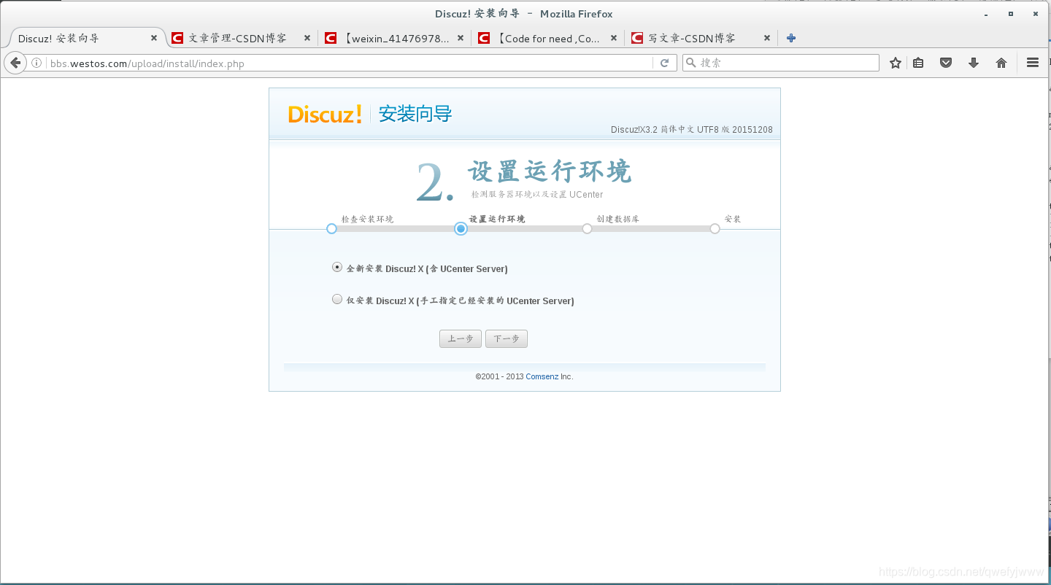Close the 文章管理-CSDN博客 tab
This screenshot has width=1051, height=585.
pos(307,38)
